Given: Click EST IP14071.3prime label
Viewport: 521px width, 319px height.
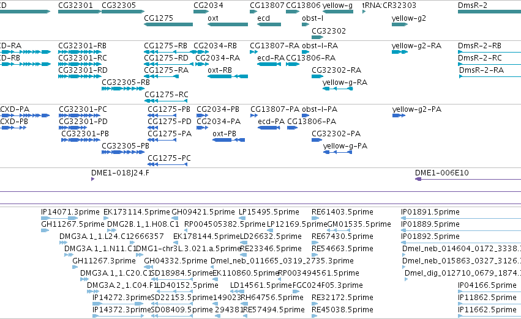Looking at the screenshot, I should pyautogui.click(x=70, y=212).
